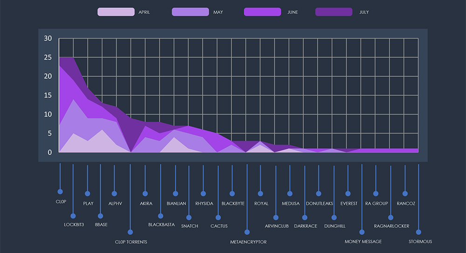The image size is (466, 253).
Task: Click the CACTUS axis label
Action: (219, 226)
